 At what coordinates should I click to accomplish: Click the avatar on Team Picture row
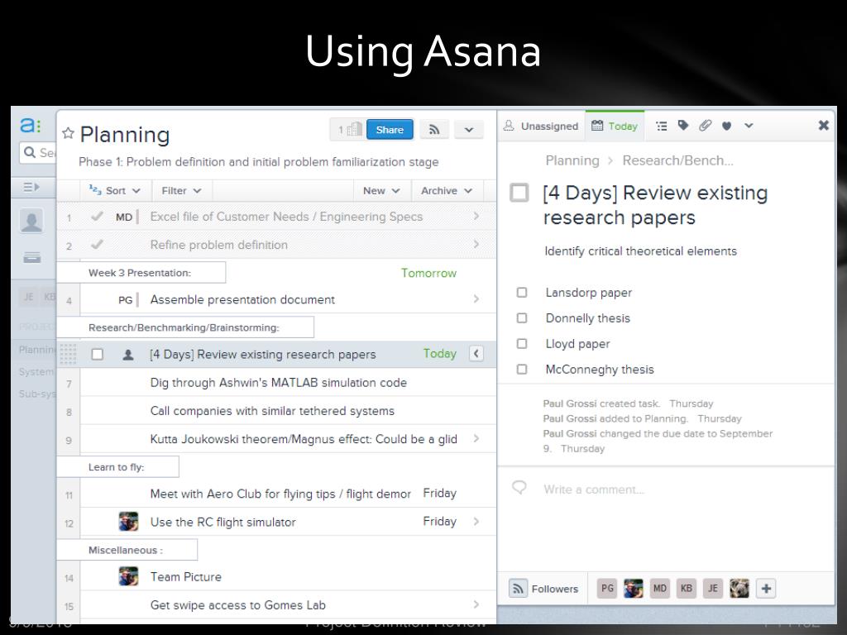(128, 576)
